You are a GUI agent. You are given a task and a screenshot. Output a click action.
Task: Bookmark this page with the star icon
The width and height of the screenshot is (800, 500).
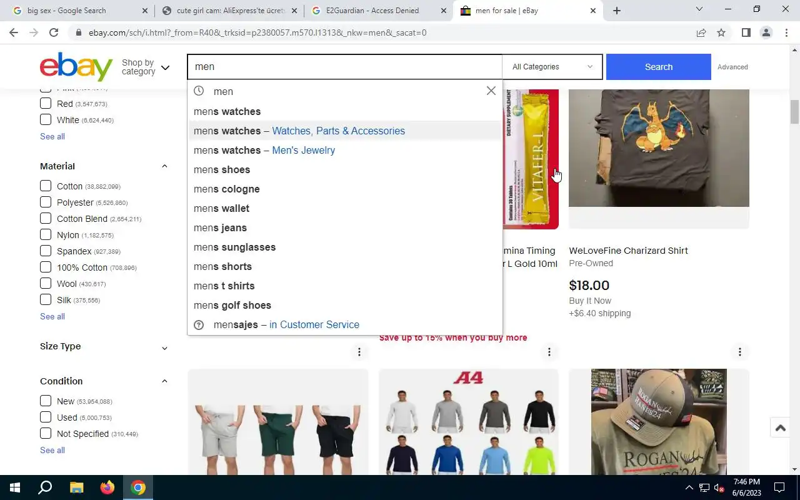point(721,32)
